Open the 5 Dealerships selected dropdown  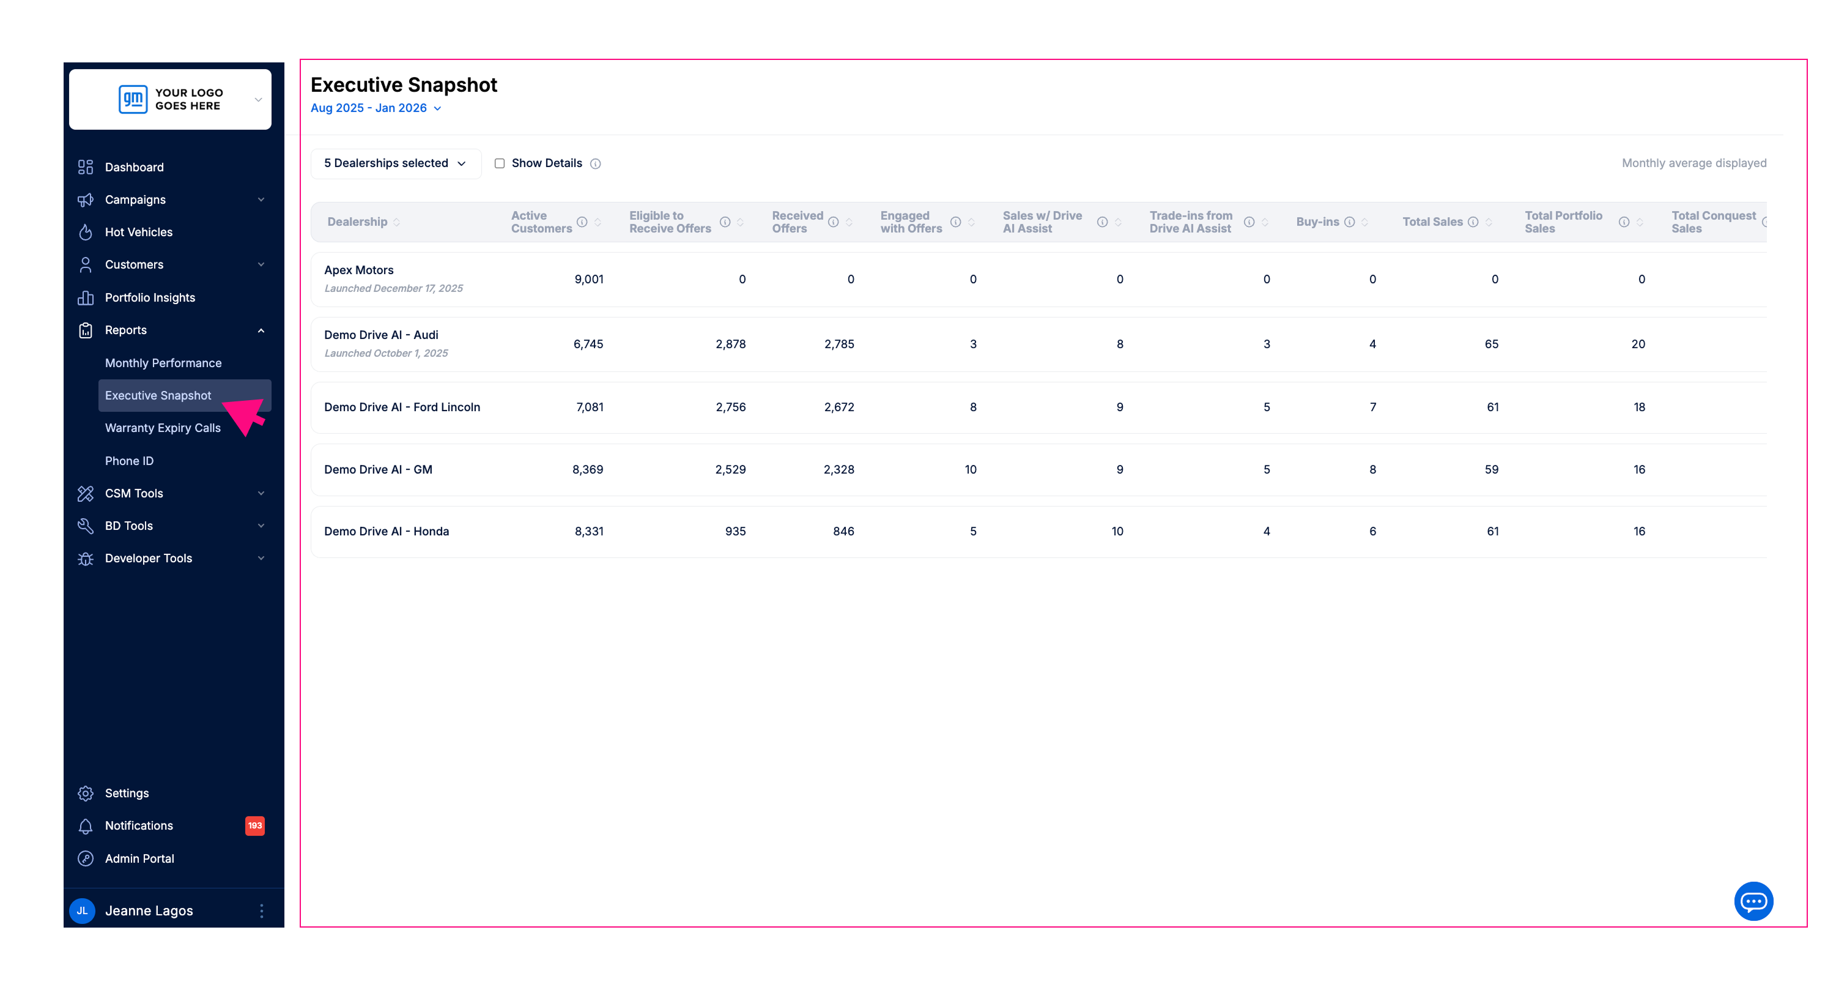pos(395,163)
